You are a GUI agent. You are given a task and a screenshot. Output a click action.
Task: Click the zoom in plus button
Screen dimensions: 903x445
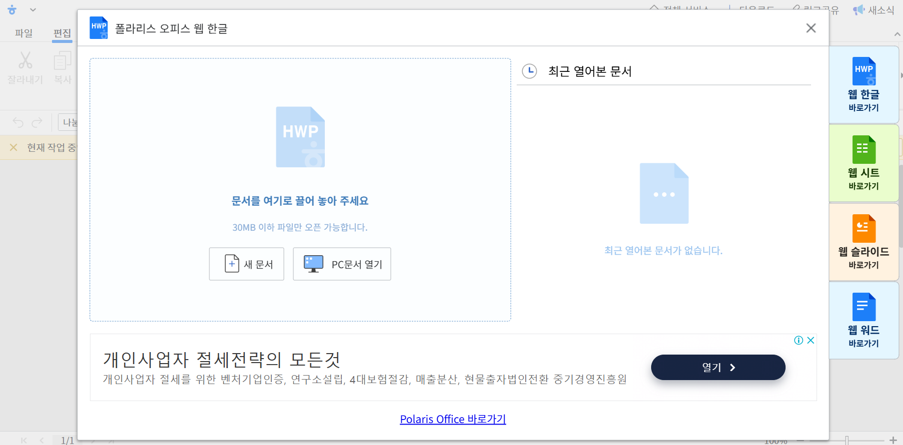pyautogui.click(x=894, y=440)
